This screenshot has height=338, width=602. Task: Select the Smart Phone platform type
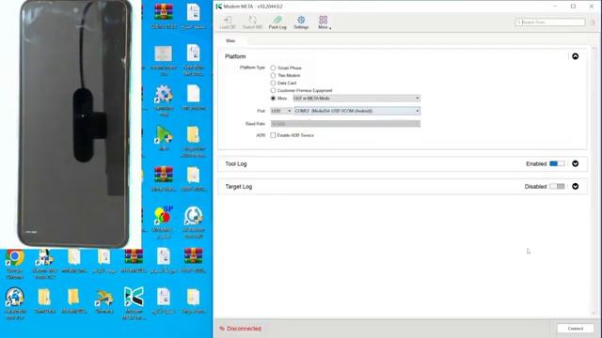[273, 68]
